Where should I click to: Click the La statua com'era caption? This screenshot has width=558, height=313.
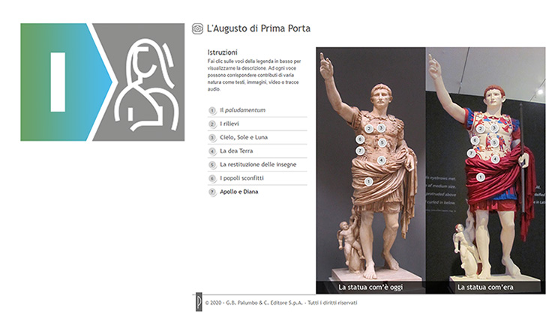coord(485,287)
